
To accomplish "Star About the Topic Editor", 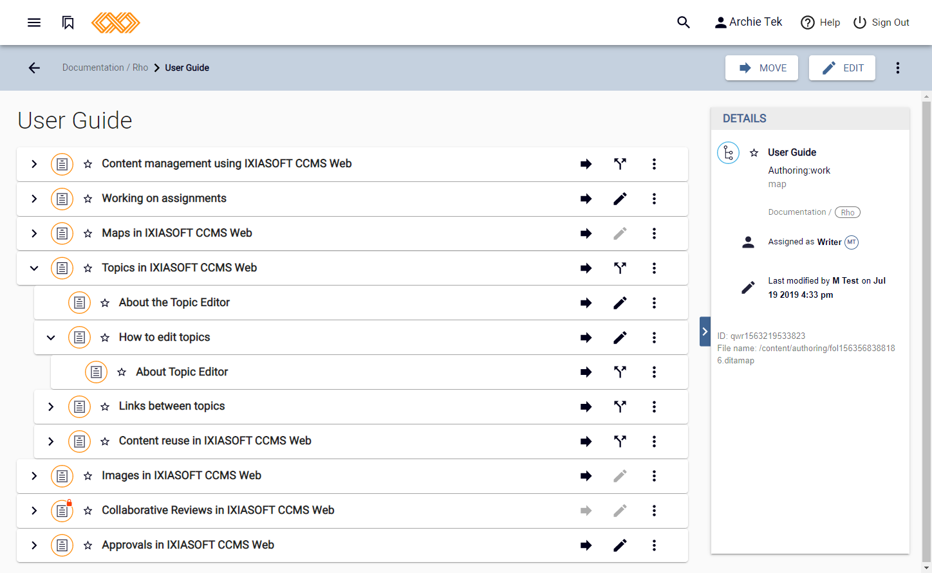I will pyautogui.click(x=105, y=303).
